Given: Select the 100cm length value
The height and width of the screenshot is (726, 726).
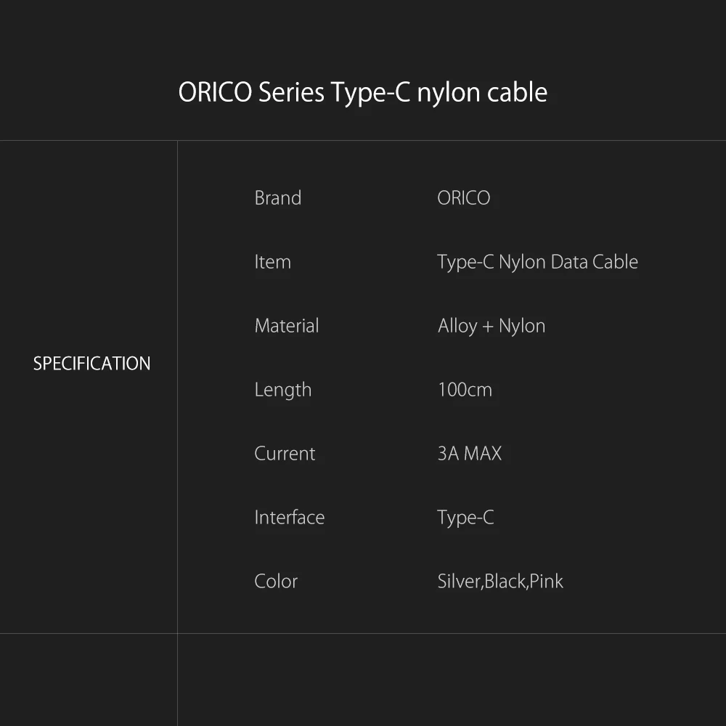Looking at the screenshot, I should coord(465,390).
